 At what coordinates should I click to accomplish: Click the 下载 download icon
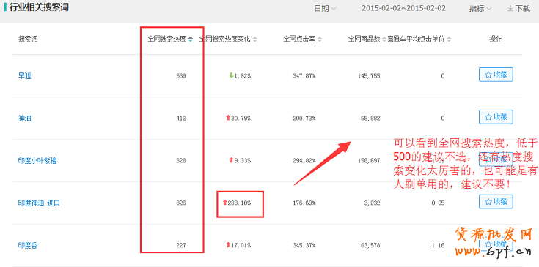tap(510, 8)
